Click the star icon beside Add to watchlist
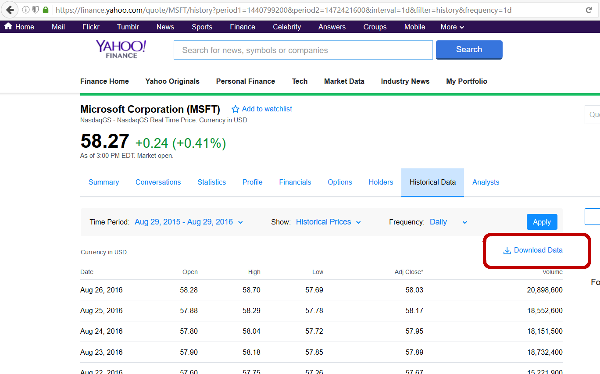Image resolution: width=600 pixels, height=374 pixels. tap(236, 109)
